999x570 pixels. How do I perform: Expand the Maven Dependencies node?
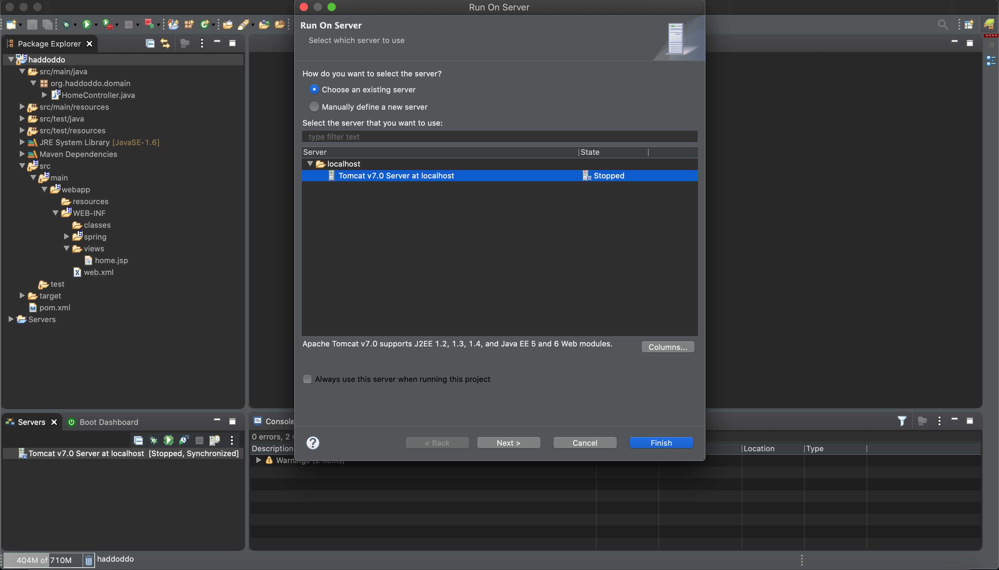tap(22, 154)
